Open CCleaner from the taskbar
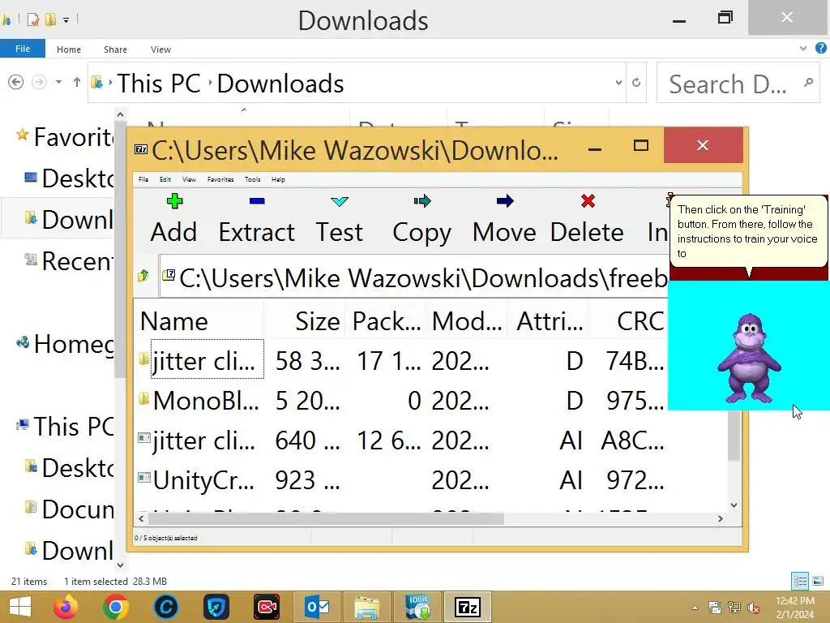Viewport: 830px width, 623px height. click(165, 607)
